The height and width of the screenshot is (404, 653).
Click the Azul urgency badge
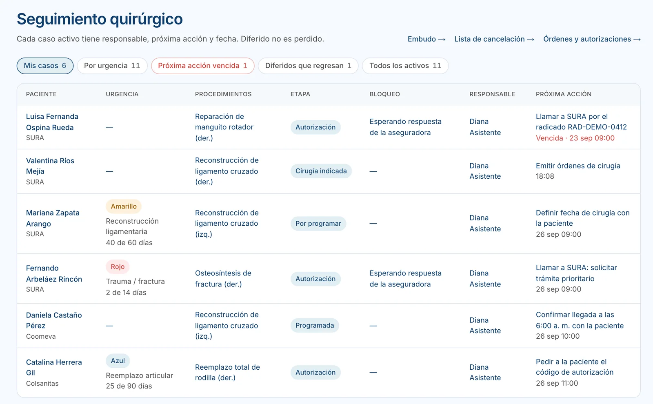click(x=118, y=361)
